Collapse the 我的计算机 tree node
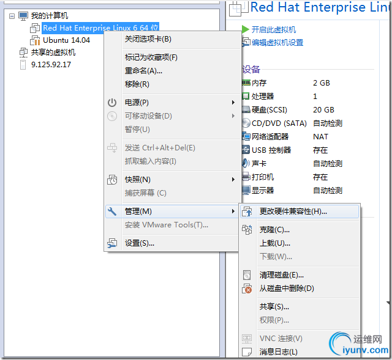392x360 pixels. [x=12, y=17]
